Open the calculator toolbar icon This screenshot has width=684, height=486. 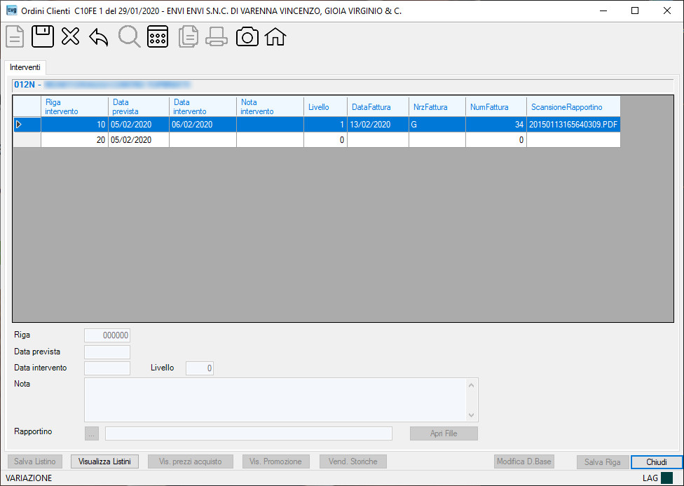coord(158,36)
